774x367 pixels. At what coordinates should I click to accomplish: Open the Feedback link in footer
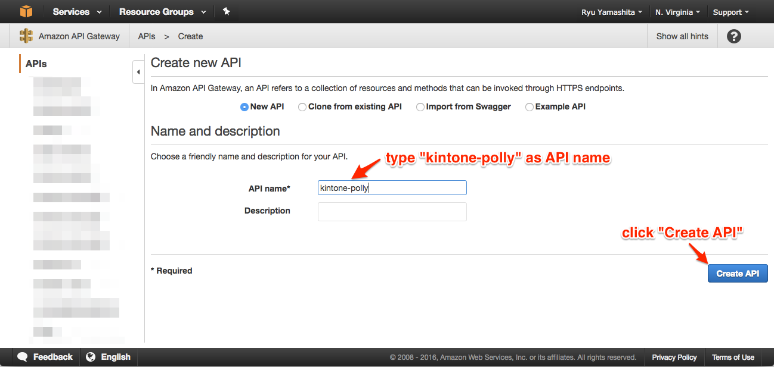click(x=53, y=357)
